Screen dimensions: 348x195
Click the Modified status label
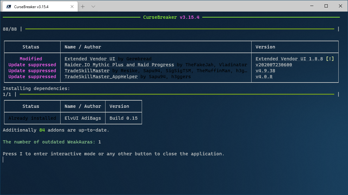(31, 58)
